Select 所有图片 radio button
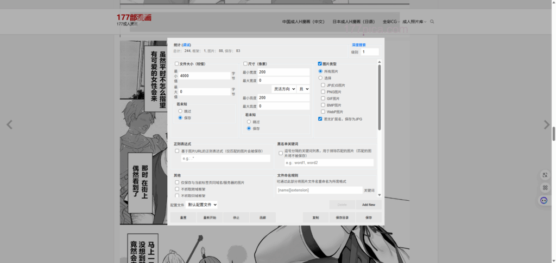This screenshot has width=556, height=263. pyautogui.click(x=320, y=71)
